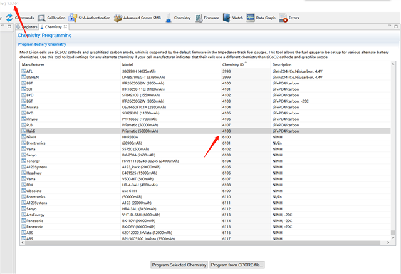
Task: Select model HR4-3AU (3450mAh)
Action: [x=139, y=209]
